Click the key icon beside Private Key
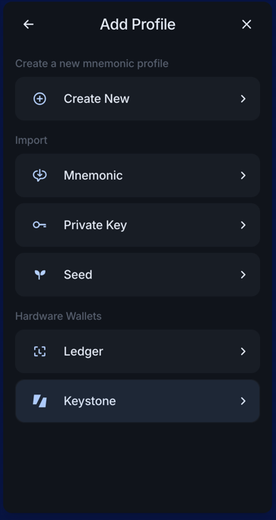 40,225
